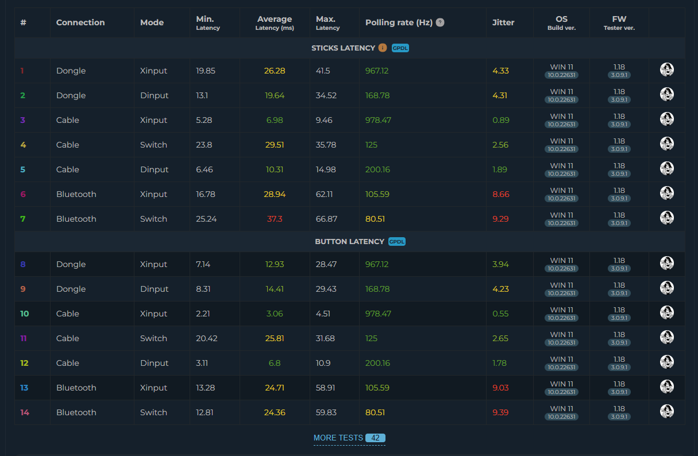The height and width of the screenshot is (456, 698).
Task: Open tester avatar in row 12
Action: click(x=667, y=362)
